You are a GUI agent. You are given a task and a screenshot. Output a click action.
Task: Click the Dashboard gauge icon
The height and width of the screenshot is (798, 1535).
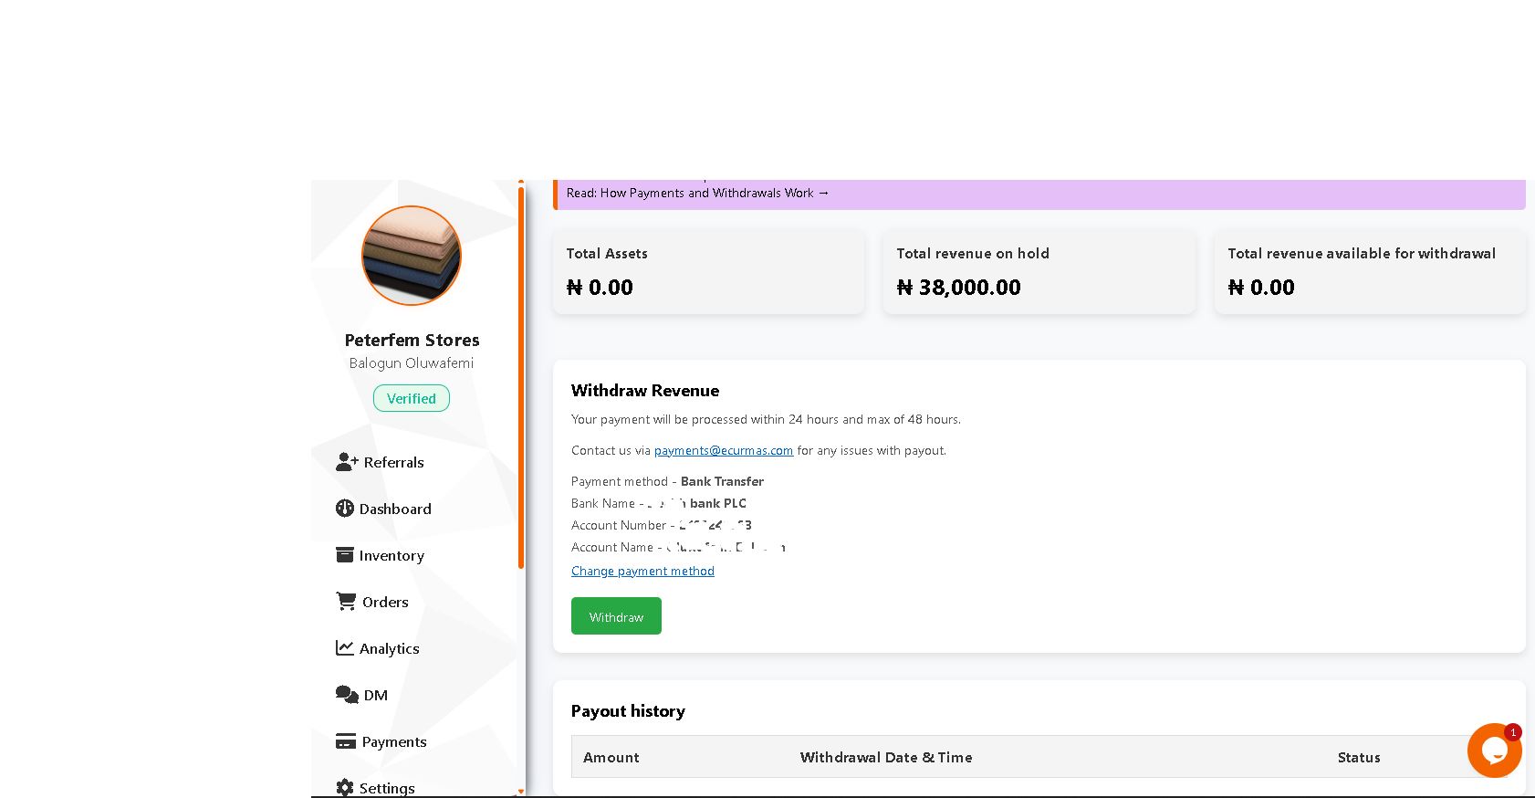344,509
